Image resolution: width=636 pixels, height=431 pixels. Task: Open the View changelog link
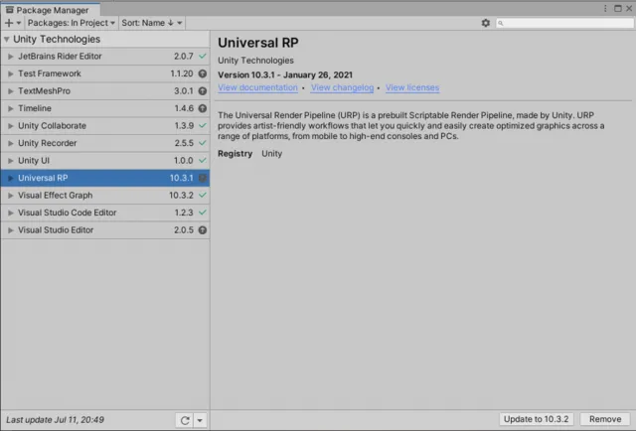(x=342, y=87)
